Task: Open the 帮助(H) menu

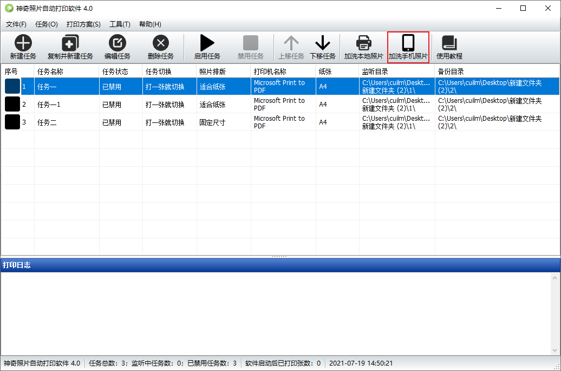Action: point(150,24)
